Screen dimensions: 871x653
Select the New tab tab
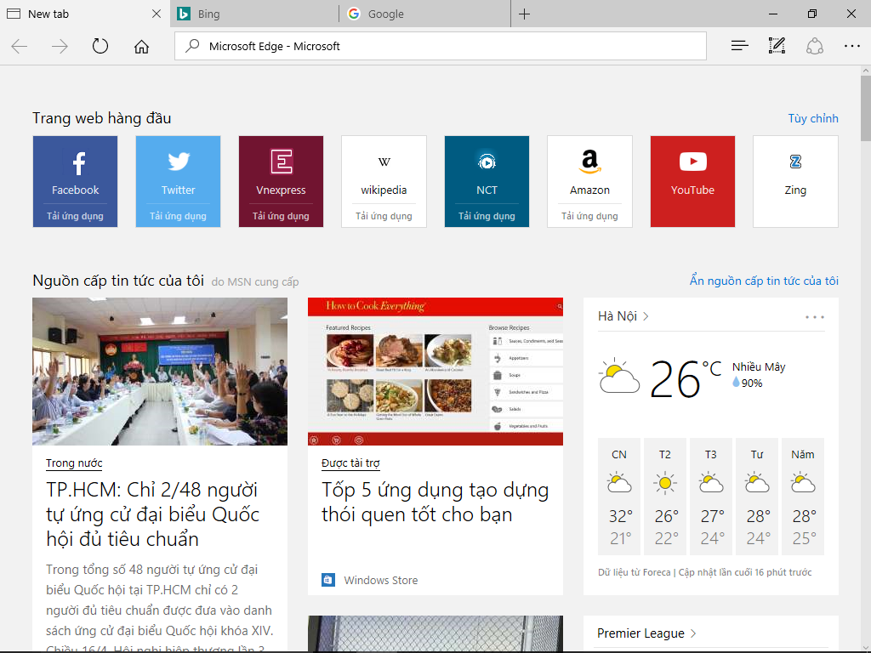tap(84, 14)
